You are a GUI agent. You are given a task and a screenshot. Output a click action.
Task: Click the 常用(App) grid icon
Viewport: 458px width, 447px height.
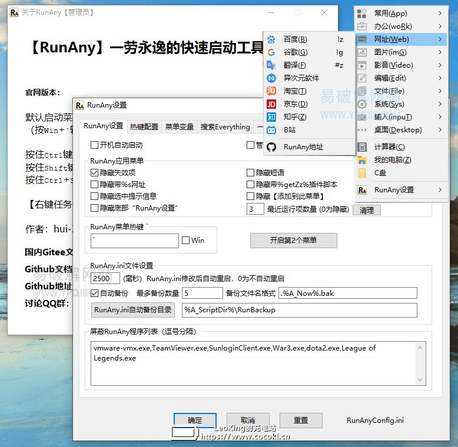point(362,14)
